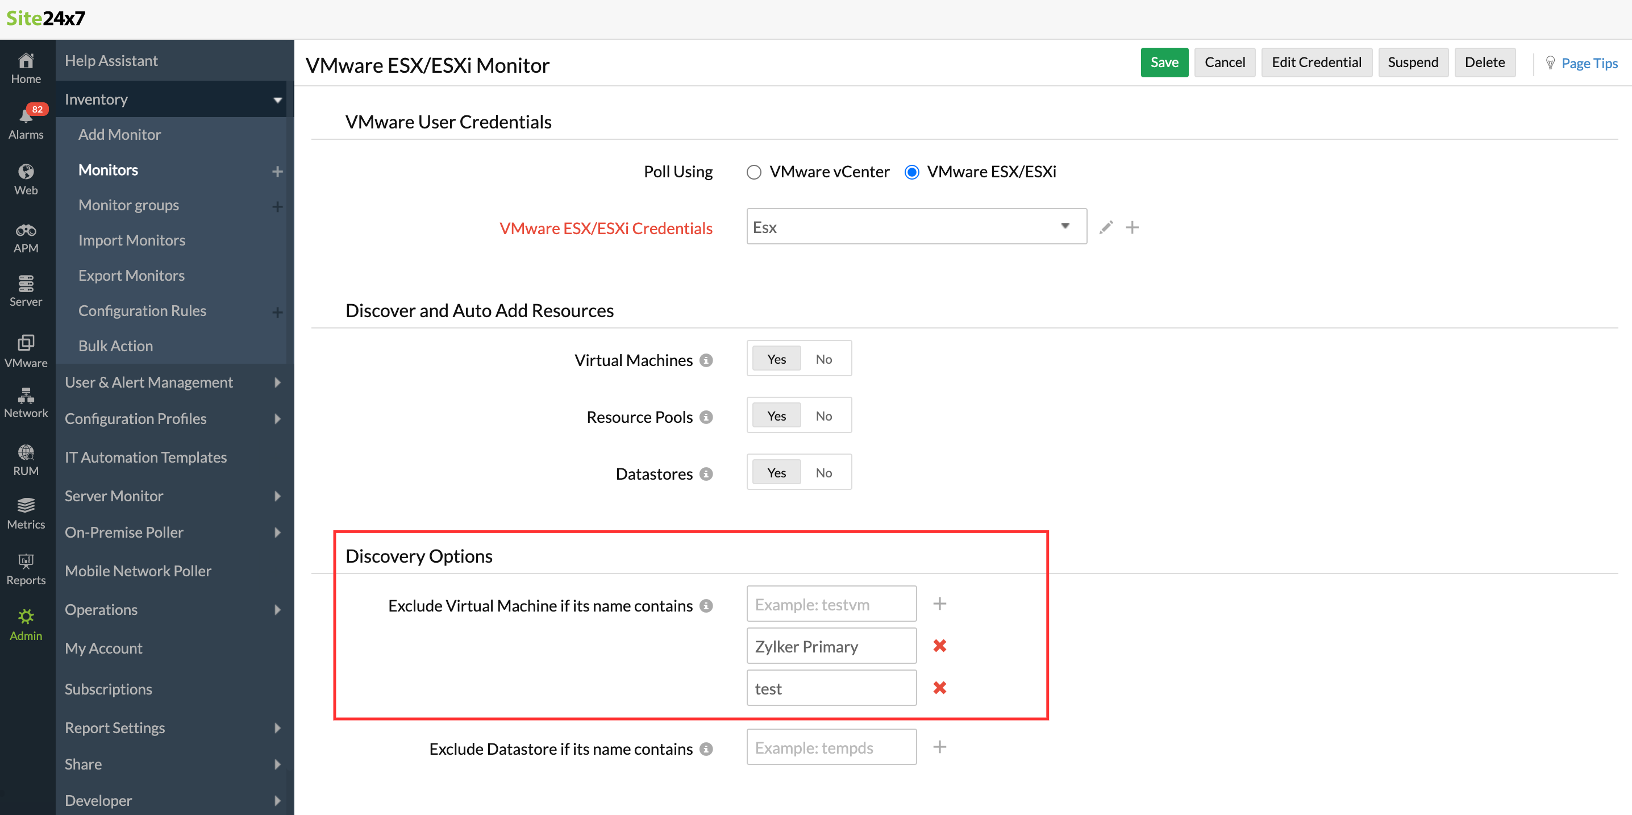Remove the Zylker Primary exclusion entry
This screenshot has height=815, width=1632.
click(x=939, y=646)
